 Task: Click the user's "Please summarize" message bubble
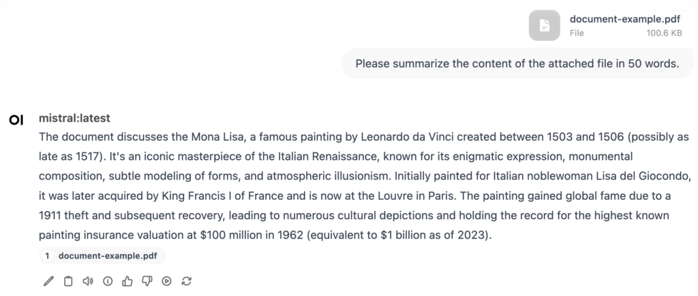pos(517,65)
